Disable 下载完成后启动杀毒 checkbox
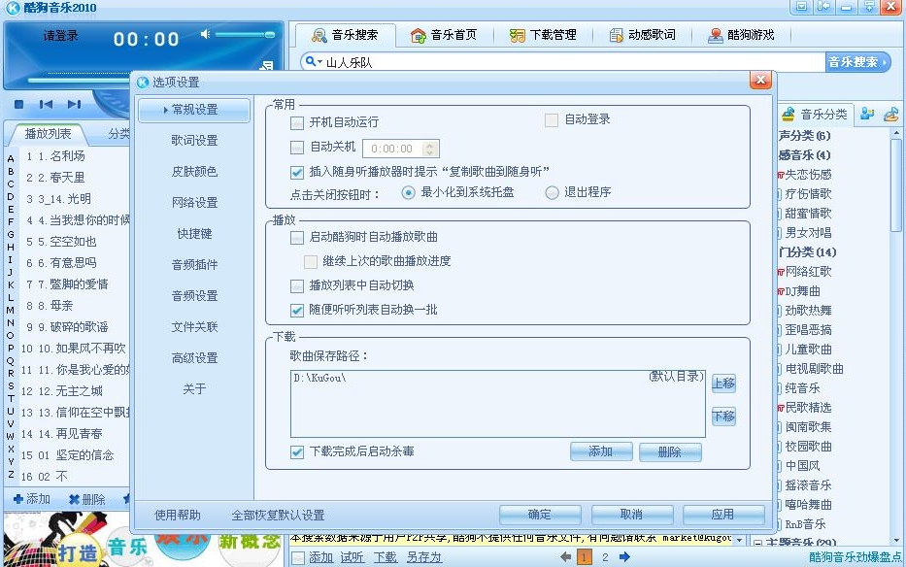 point(297,452)
